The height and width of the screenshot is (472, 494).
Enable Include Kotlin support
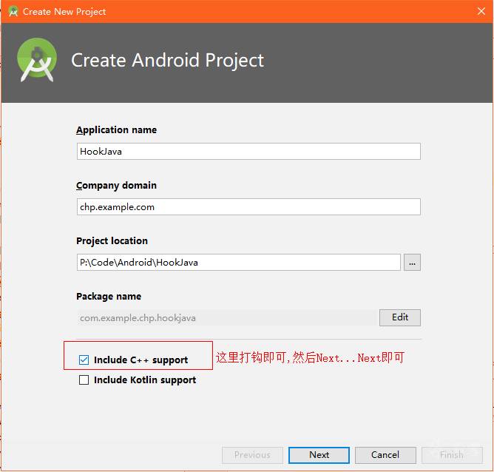[84, 380]
